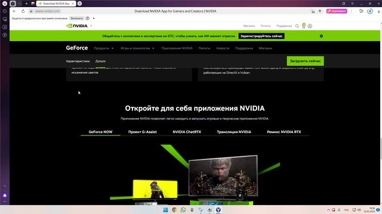Viewport: 382px width, 214px height.
Task: Open the NVIDIA shopping cart icon
Action: (x=304, y=26)
